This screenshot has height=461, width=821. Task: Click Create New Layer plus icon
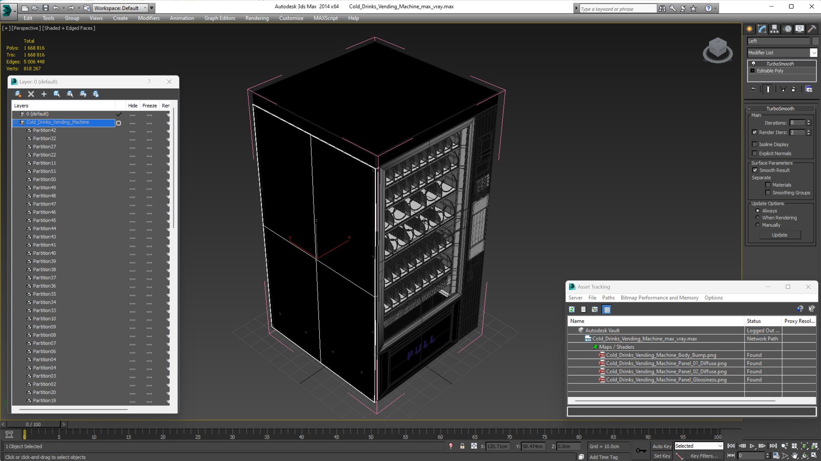tap(44, 94)
